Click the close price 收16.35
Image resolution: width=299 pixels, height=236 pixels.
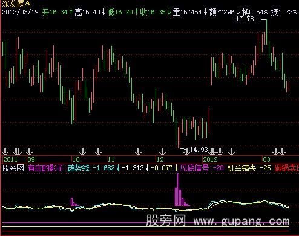click(153, 12)
